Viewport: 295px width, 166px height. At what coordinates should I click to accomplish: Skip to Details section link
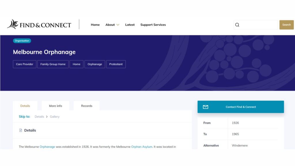[x=39, y=117]
